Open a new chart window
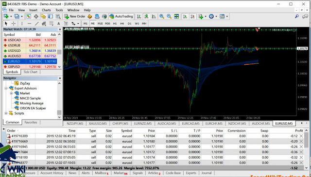 coord(6,16)
